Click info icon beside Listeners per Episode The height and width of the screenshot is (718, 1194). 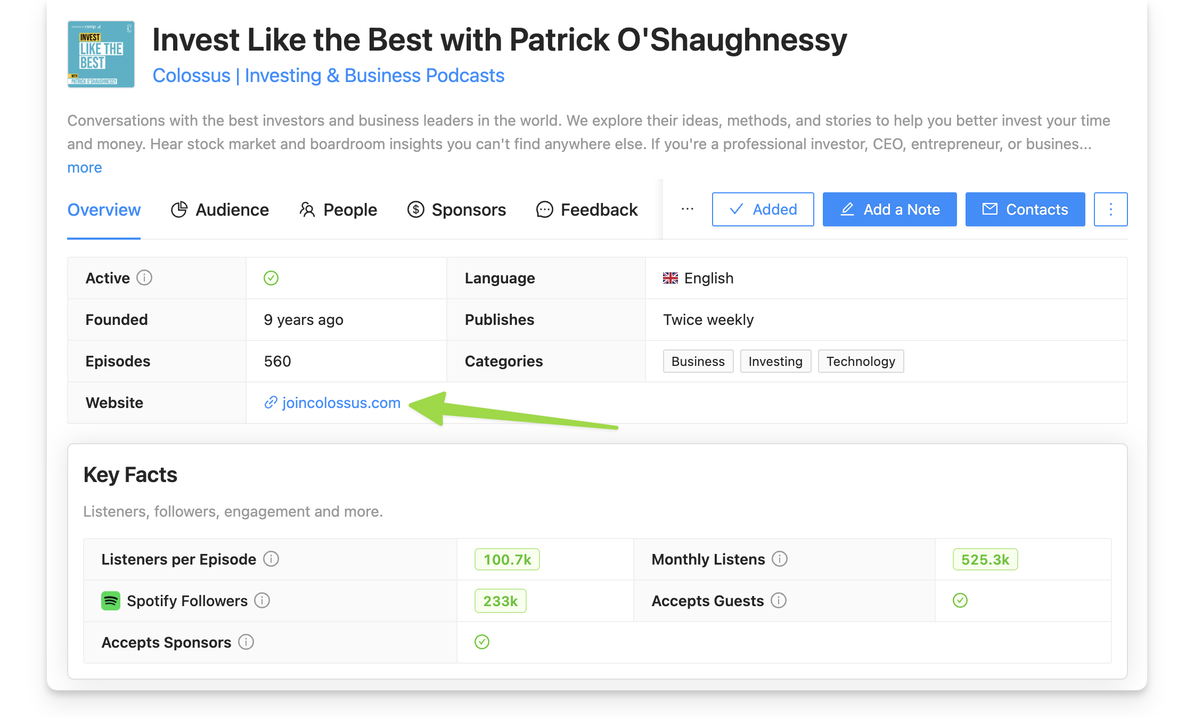(x=271, y=559)
